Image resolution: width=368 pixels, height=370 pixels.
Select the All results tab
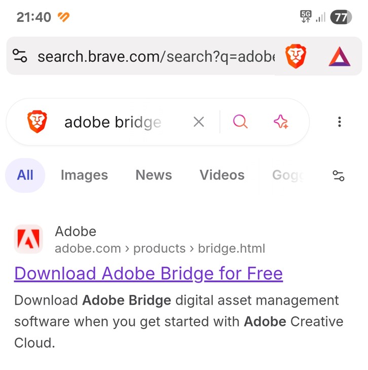(x=25, y=175)
